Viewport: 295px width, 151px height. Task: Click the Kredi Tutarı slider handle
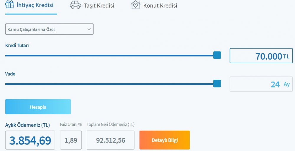217,55
